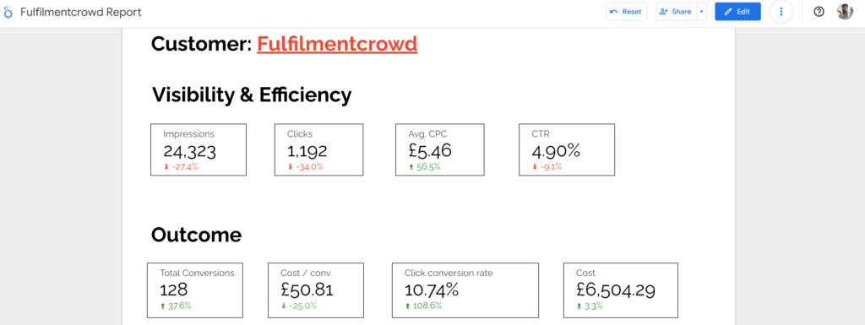This screenshot has height=325, width=865.
Task: Select the Cost / conv. scorecard
Action: coord(316,290)
